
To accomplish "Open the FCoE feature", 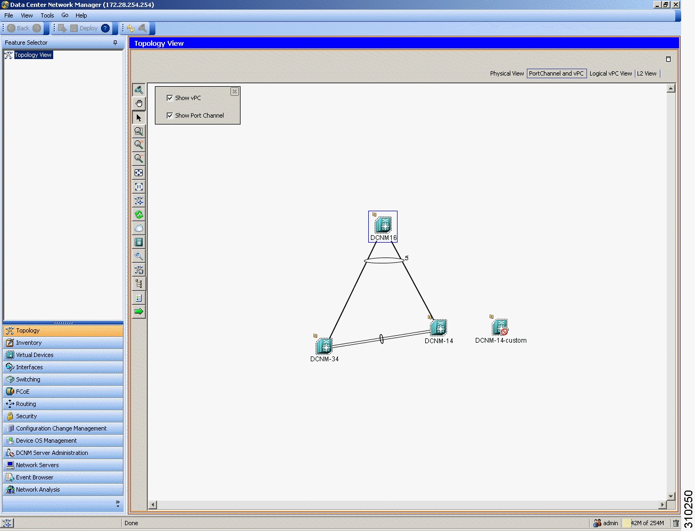I will (63, 392).
